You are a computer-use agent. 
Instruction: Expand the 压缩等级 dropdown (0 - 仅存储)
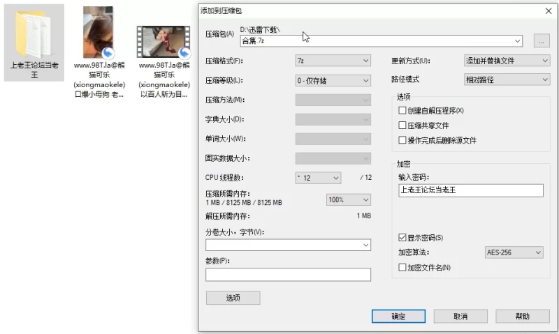pos(333,81)
